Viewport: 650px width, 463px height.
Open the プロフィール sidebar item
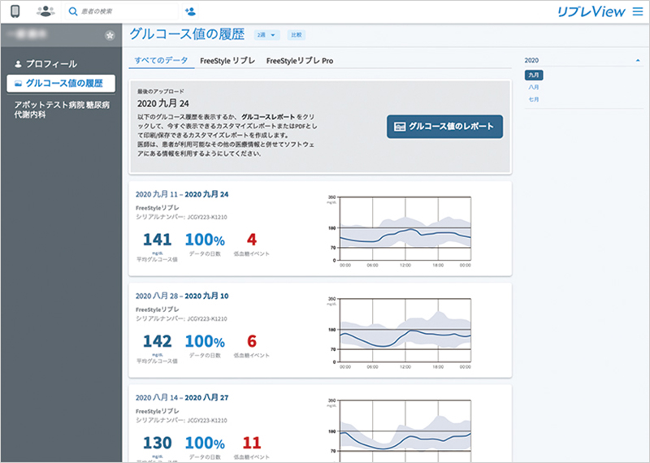pos(46,64)
